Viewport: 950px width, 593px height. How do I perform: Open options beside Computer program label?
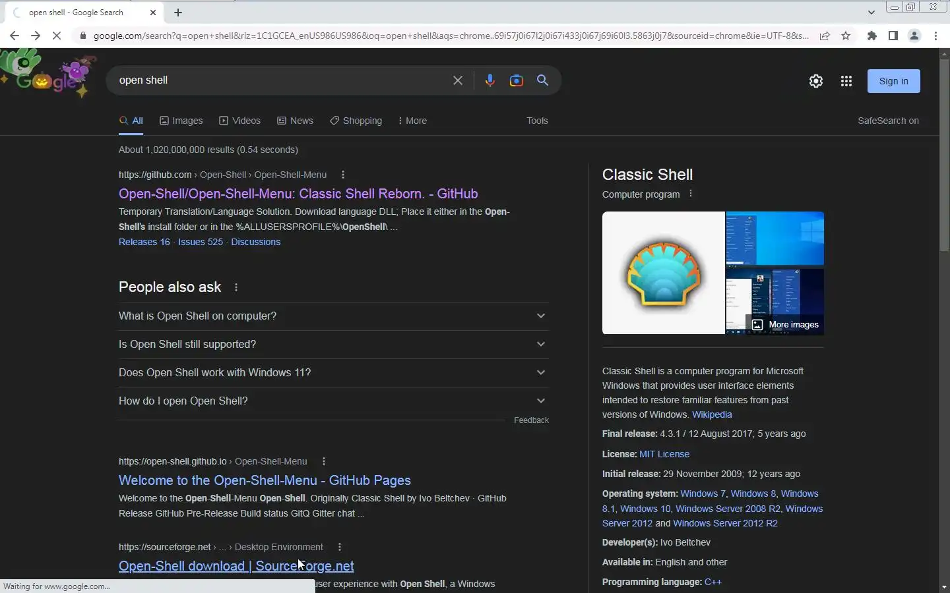pyautogui.click(x=691, y=194)
